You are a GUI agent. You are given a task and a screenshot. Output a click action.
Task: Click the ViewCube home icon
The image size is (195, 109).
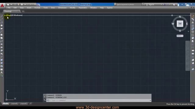tap(172, 15)
